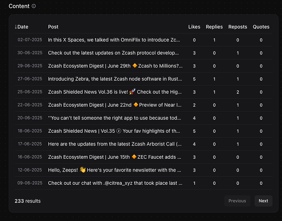Open the June 22nd Ecosystem Digest post
This screenshot has height=221, width=282.
[114, 105]
